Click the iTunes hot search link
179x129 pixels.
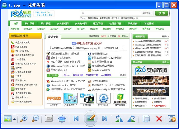click(x=83, y=18)
